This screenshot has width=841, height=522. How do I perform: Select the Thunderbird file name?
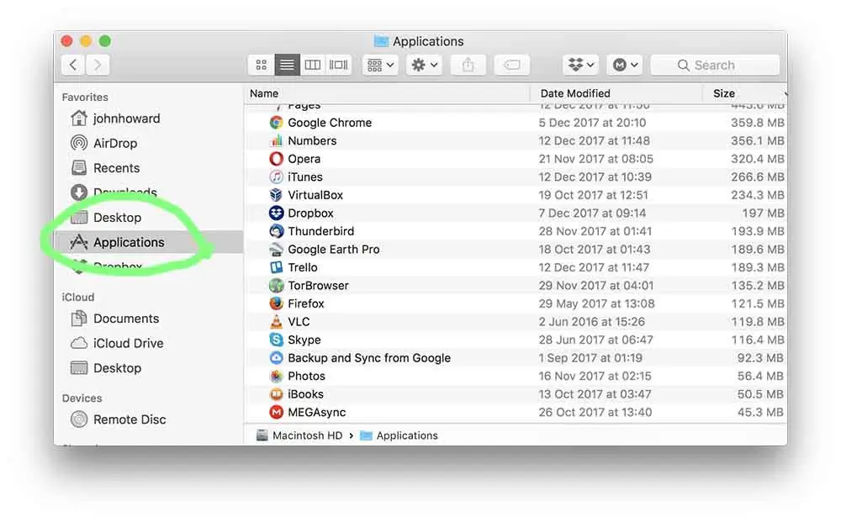pyautogui.click(x=320, y=231)
